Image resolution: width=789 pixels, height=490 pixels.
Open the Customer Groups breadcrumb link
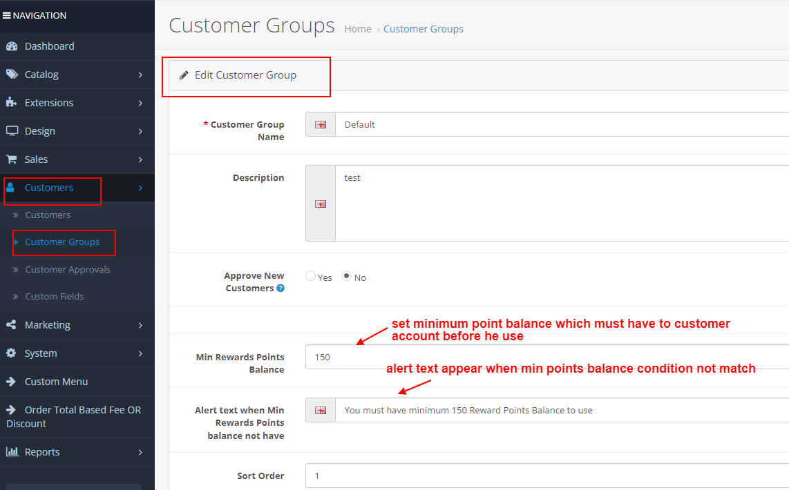tap(423, 29)
